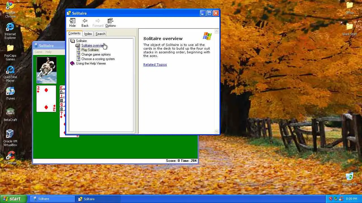Click the Play Solitaire question mark icon

pos(78,50)
